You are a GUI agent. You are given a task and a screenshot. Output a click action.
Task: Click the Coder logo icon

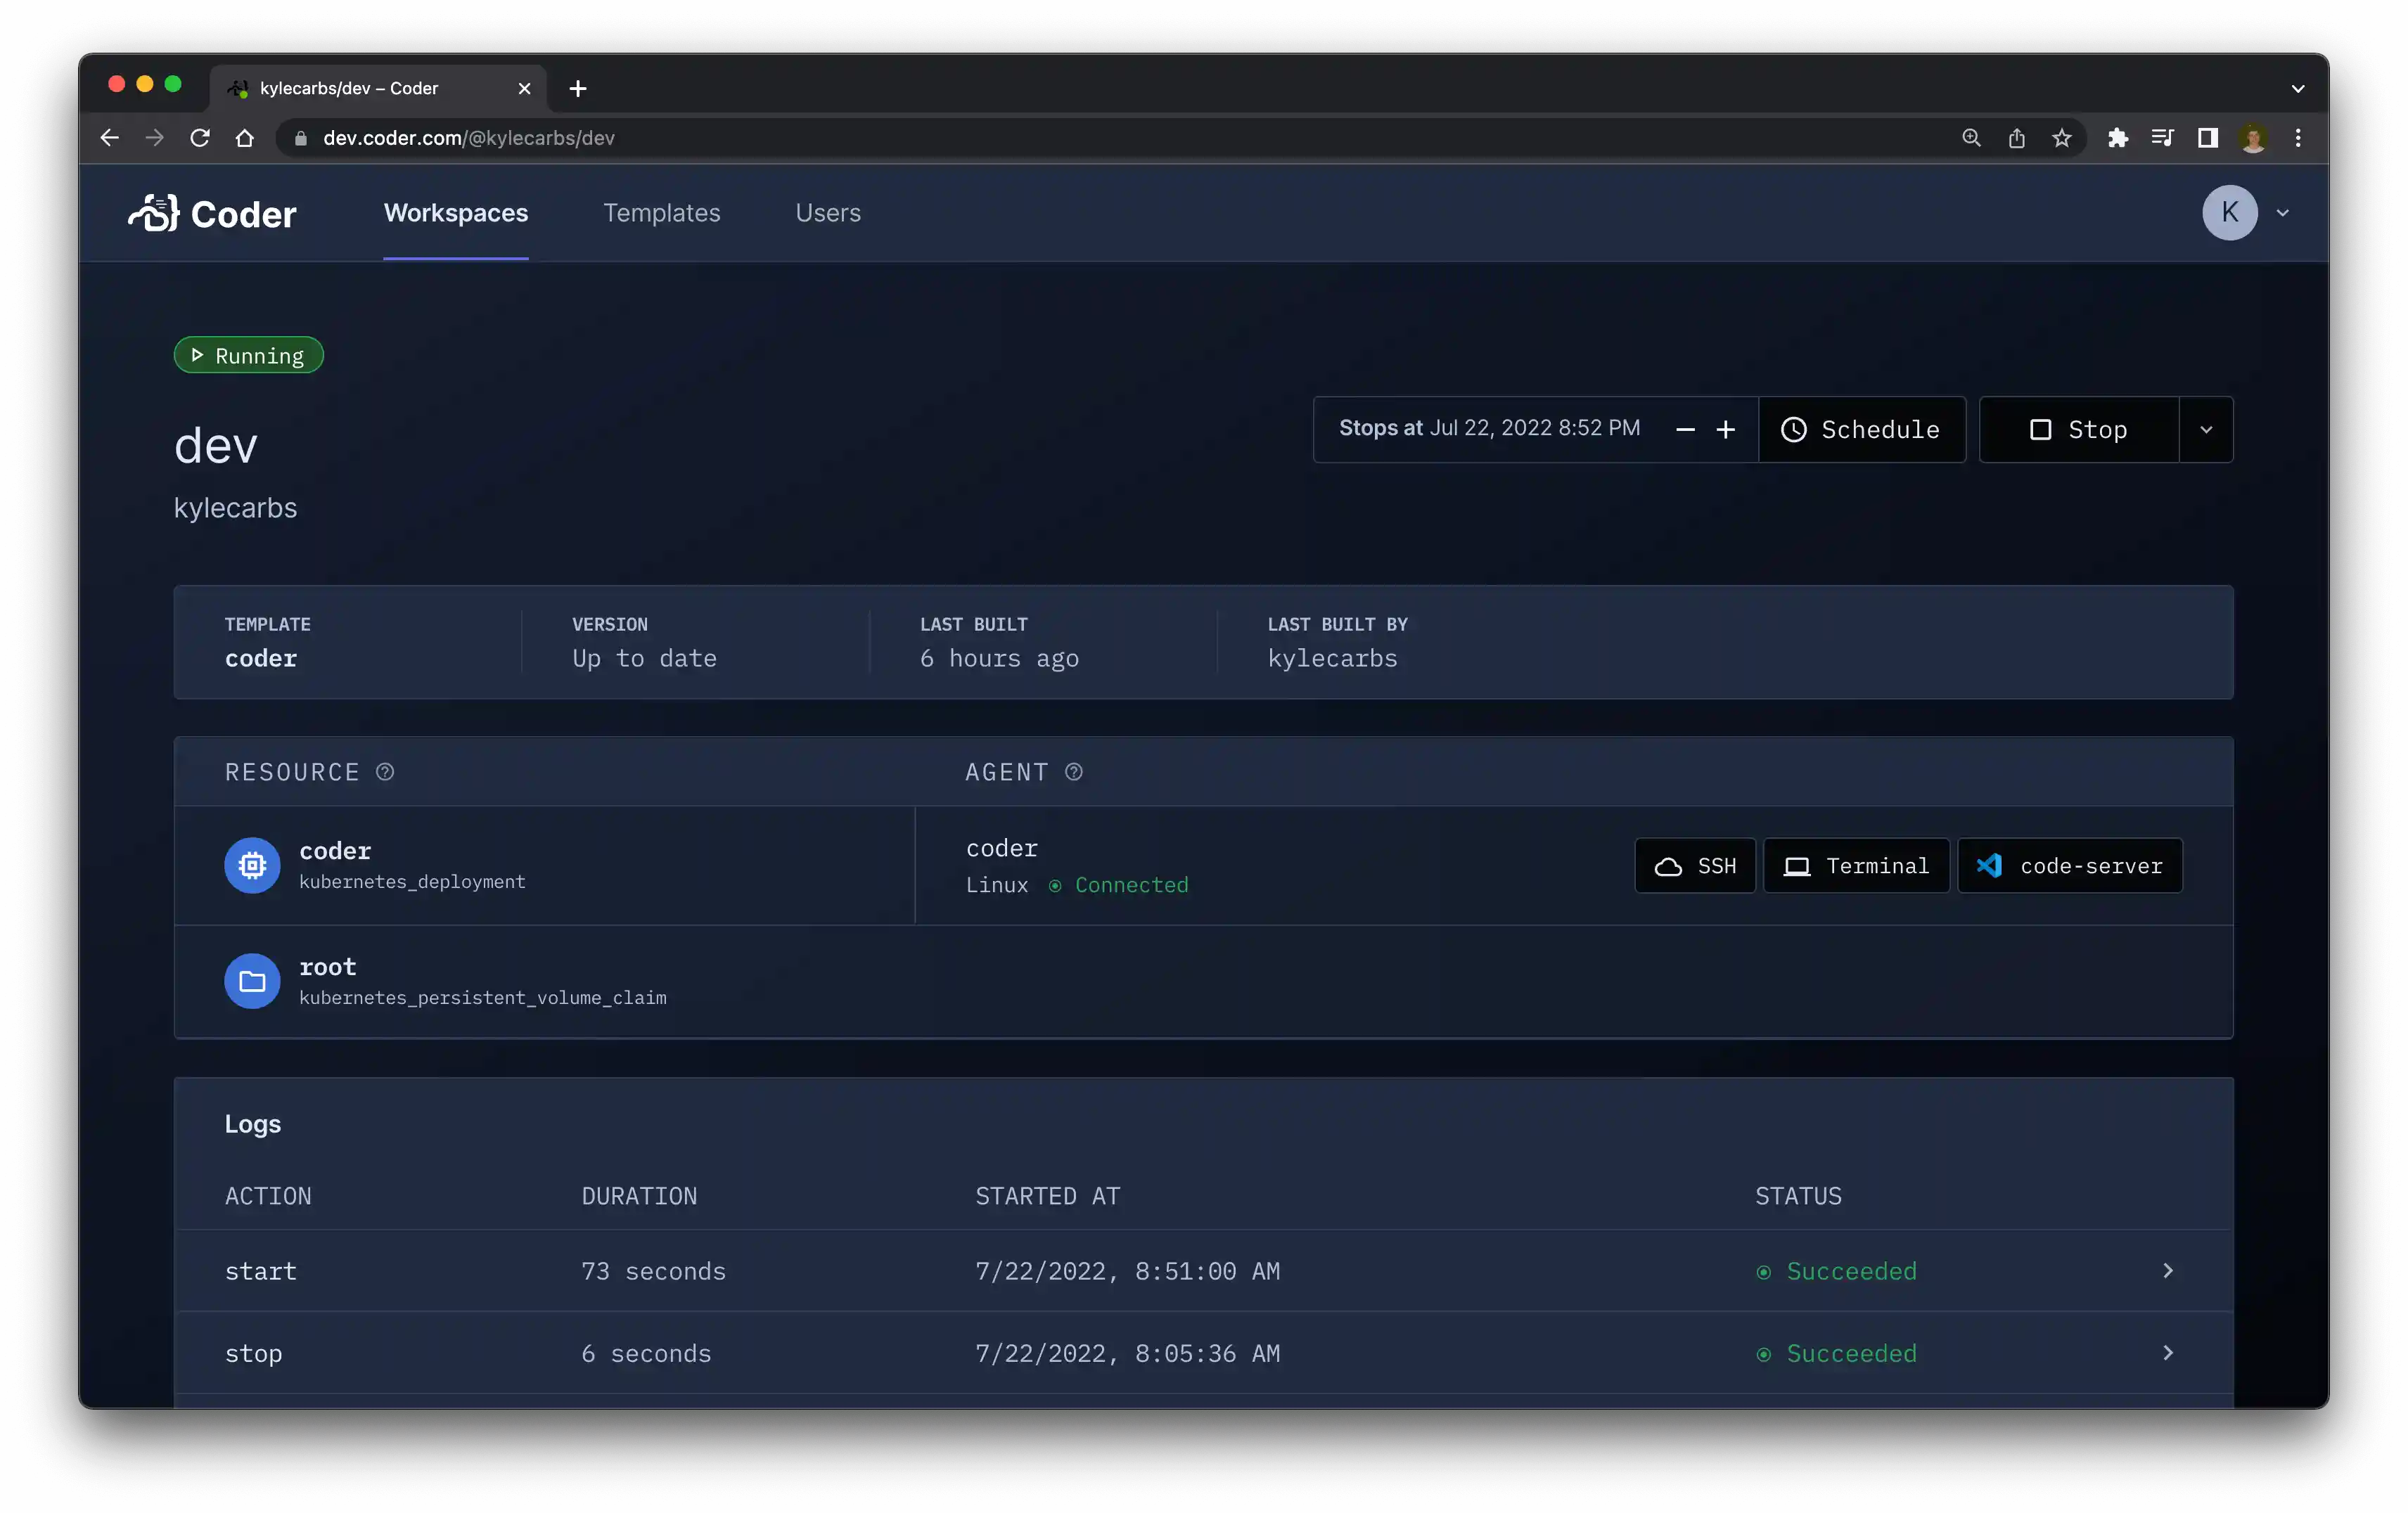(x=154, y=213)
